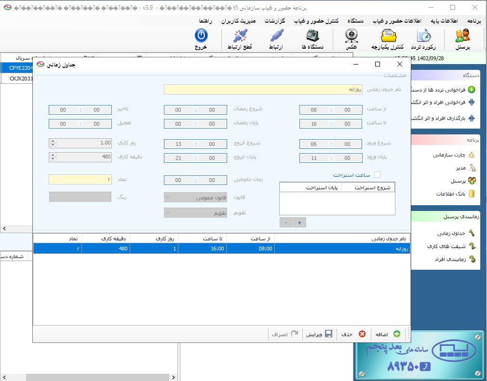Viewport: 487px width, 381px height.
Task: Click the دقیقه کاری column header
Action: (x=106, y=238)
